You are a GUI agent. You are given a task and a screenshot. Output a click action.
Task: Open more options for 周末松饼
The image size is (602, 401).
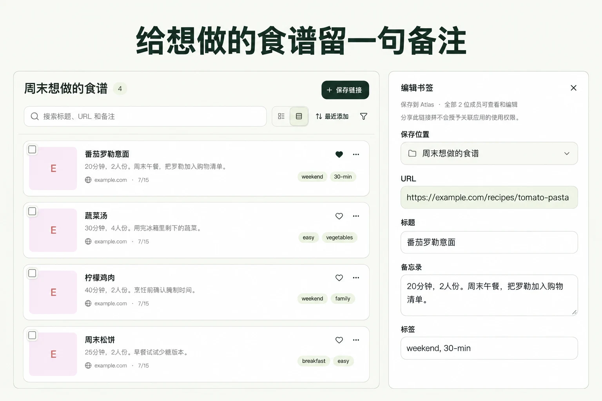pyautogui.click(x=356, y=340)
